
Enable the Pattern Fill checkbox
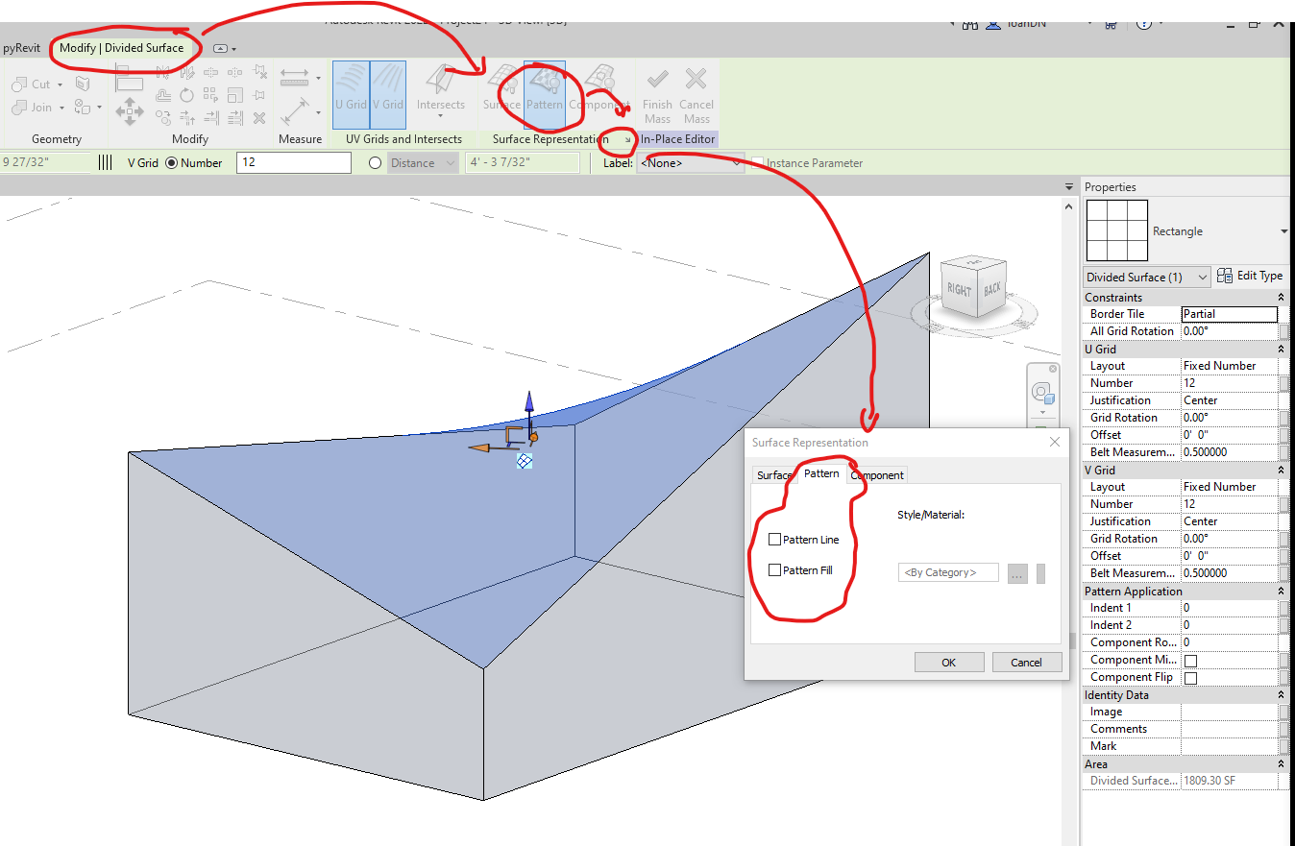pyautogui.click(x=774, y=570)
